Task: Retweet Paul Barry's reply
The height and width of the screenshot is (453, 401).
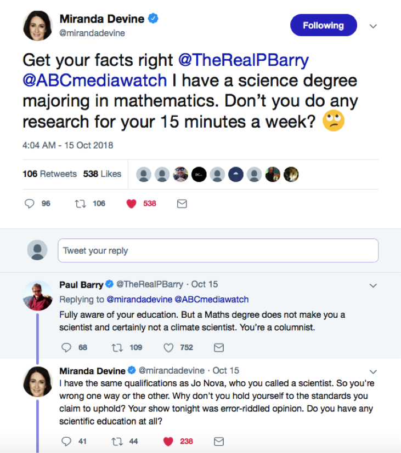Action: (x=117, y=347)
